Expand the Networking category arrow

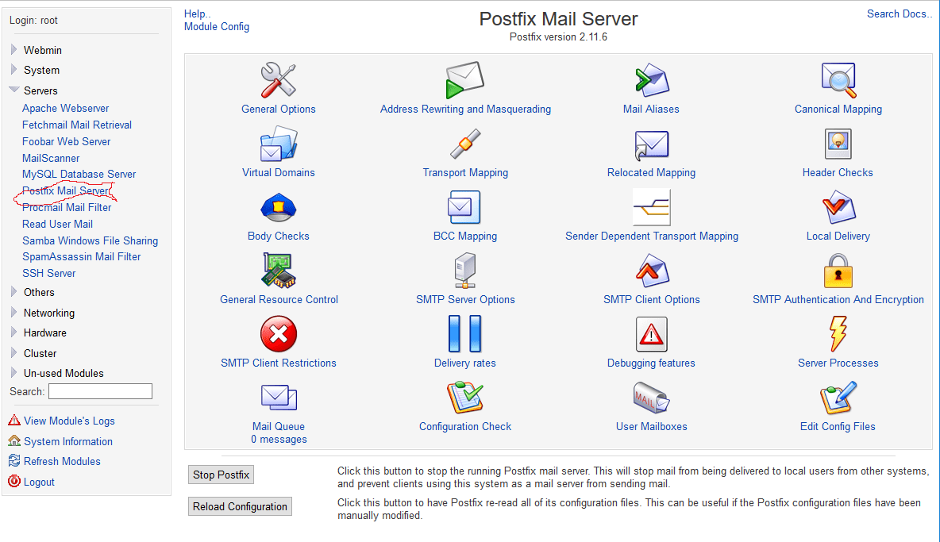coord(13,312)
